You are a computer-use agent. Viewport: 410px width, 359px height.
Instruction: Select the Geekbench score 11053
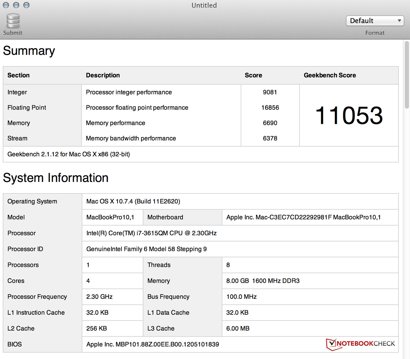pos(349,115)
